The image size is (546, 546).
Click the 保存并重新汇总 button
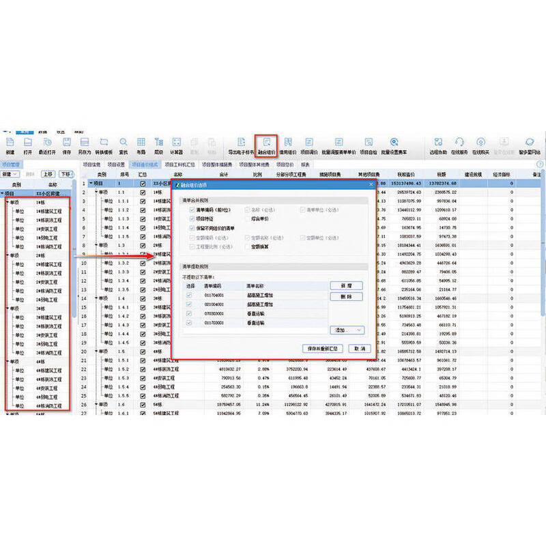pos(324,348)
